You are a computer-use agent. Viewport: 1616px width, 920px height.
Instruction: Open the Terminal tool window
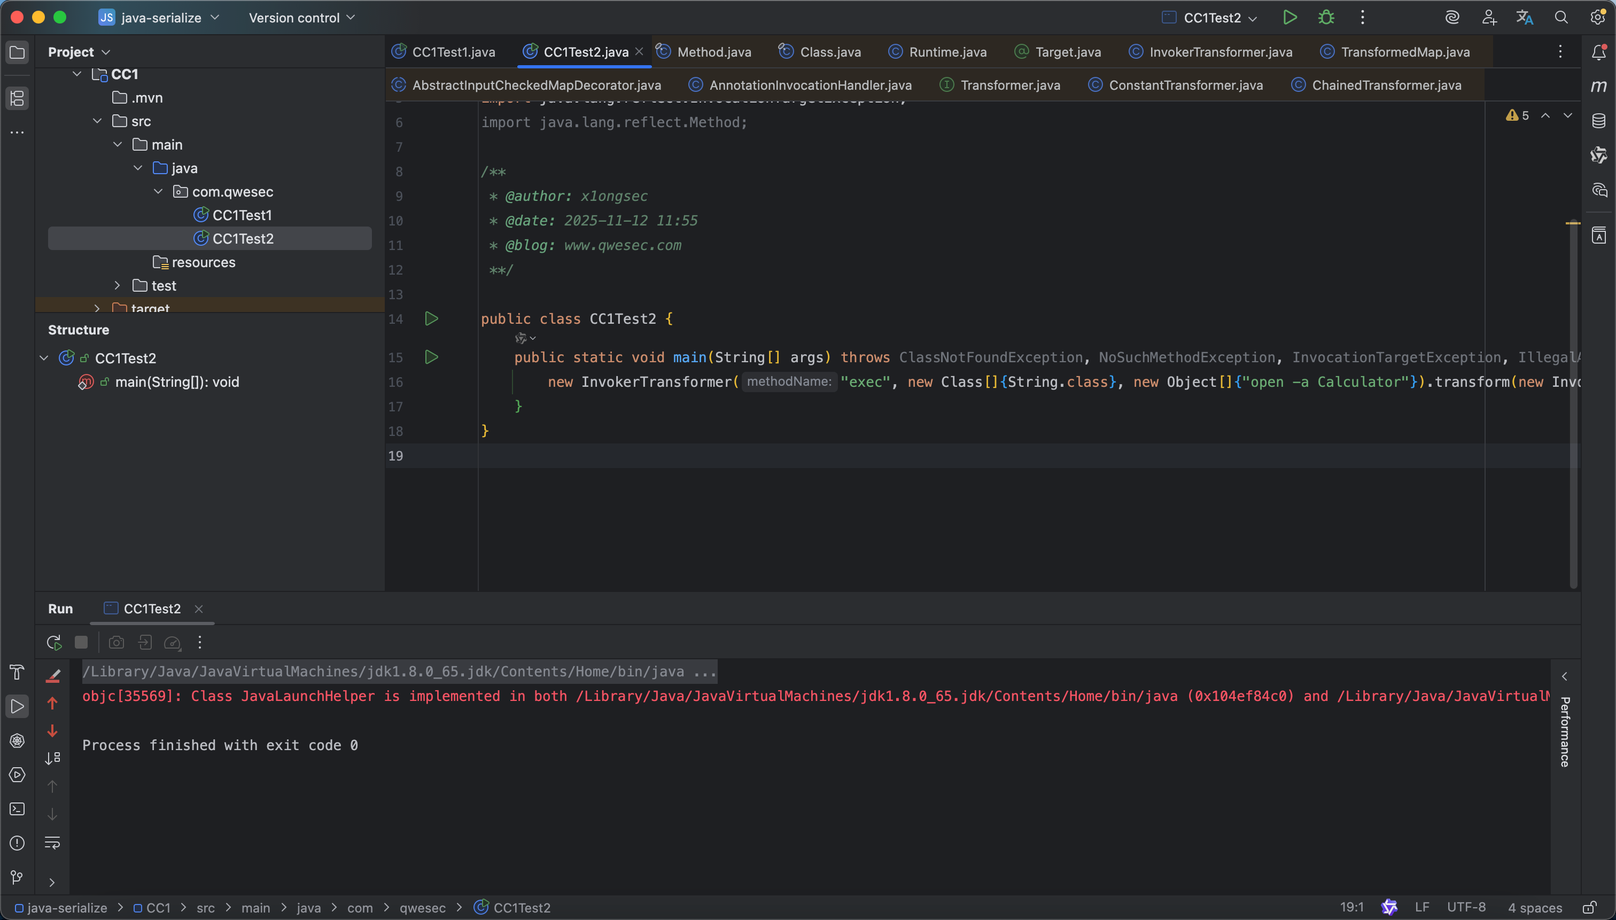pos(17,809)
